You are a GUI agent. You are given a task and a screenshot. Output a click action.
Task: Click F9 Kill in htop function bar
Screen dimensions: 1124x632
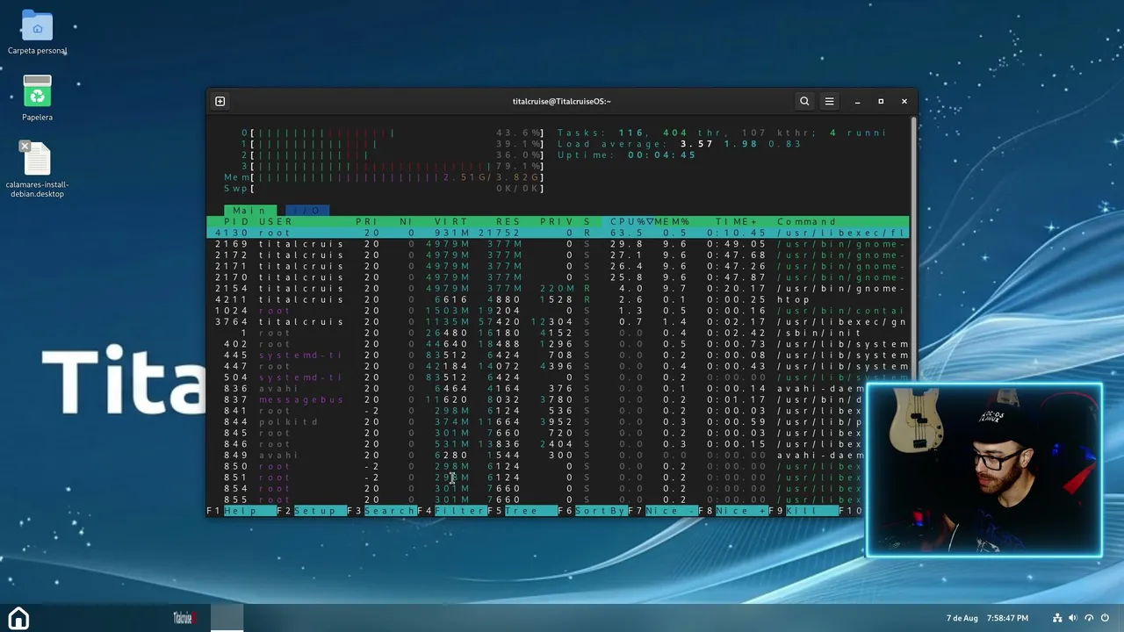coord(803,511)
